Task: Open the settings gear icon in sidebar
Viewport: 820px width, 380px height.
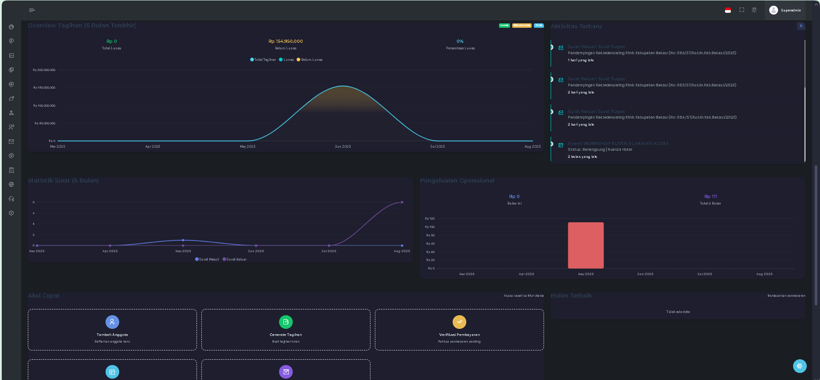Action: [x=11, y=213]
